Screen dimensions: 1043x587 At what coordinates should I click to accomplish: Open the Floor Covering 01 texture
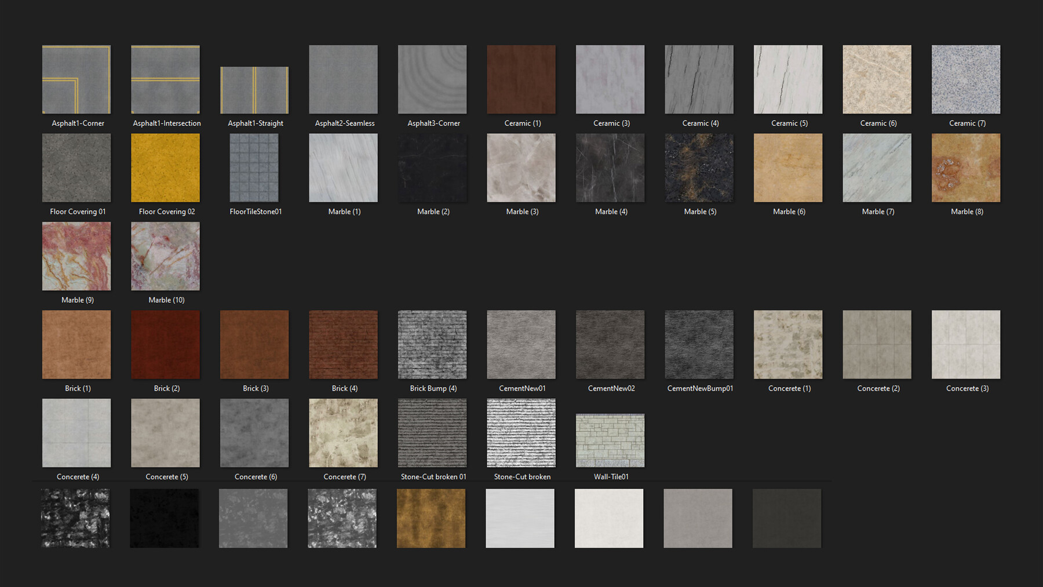click(76, 168)
